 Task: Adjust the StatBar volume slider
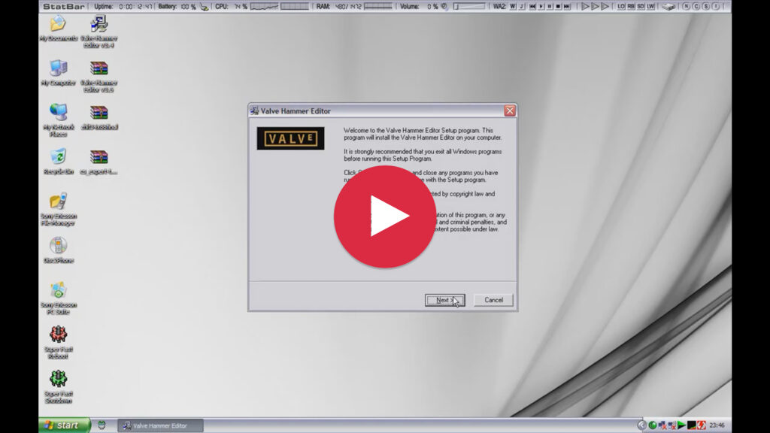pyautogui.click(x=468, y=6)
